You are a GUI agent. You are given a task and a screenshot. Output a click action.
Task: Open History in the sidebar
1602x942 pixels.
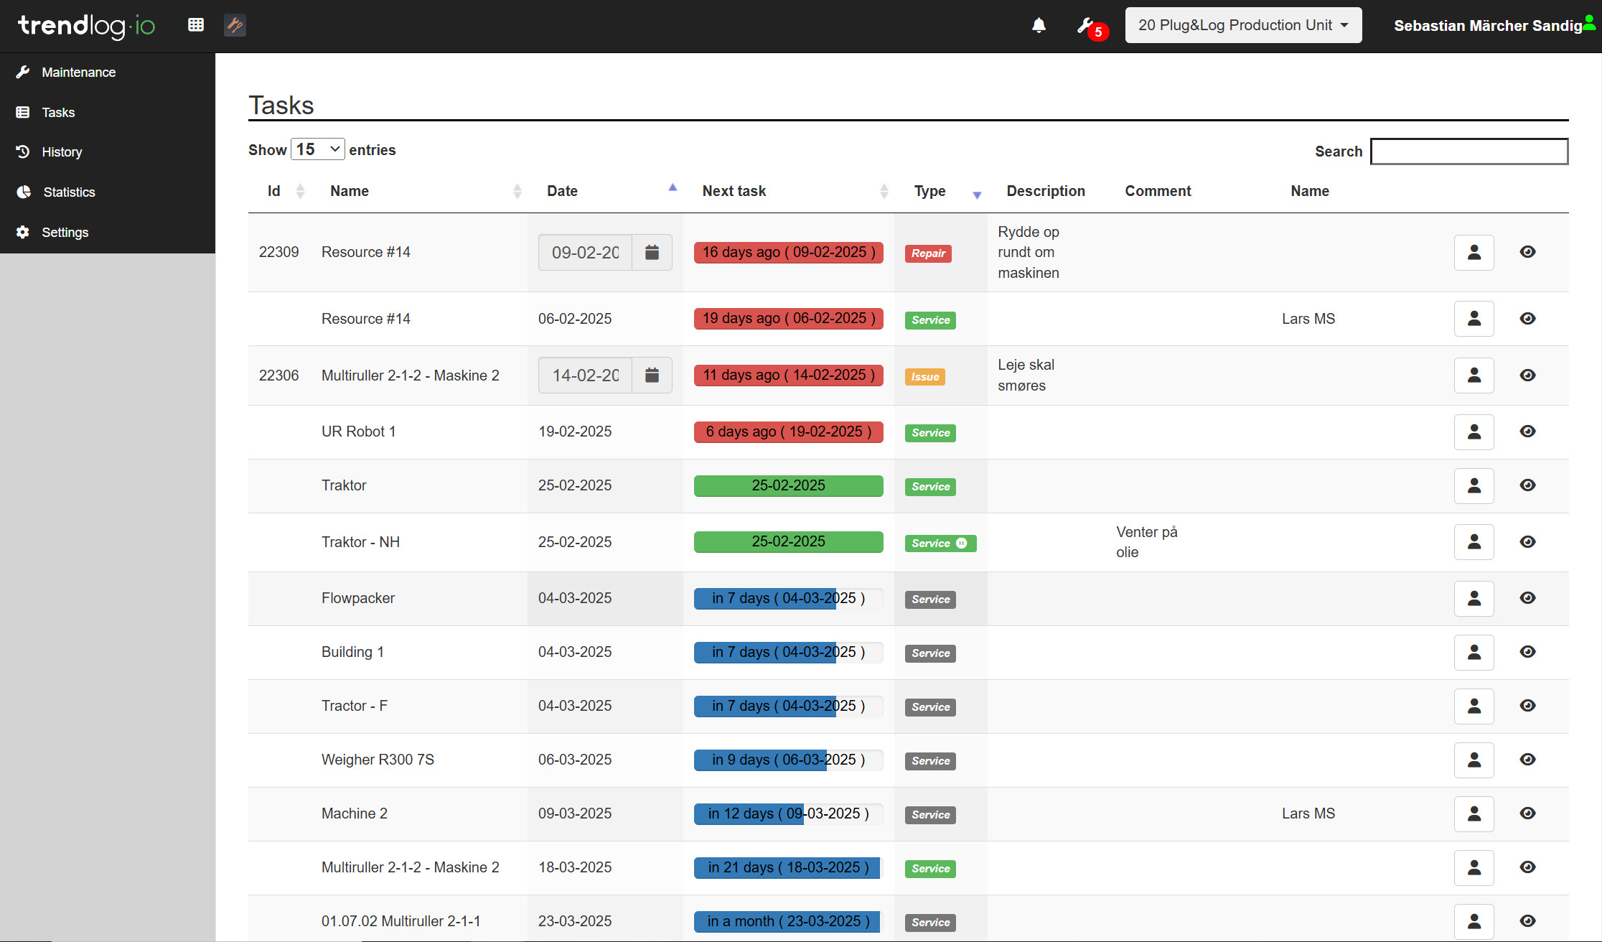click(108, 152)
